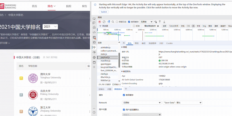Open the 自定义 user agent dropdown
This screenshot has height=116, width=232.
pos(142,115)
